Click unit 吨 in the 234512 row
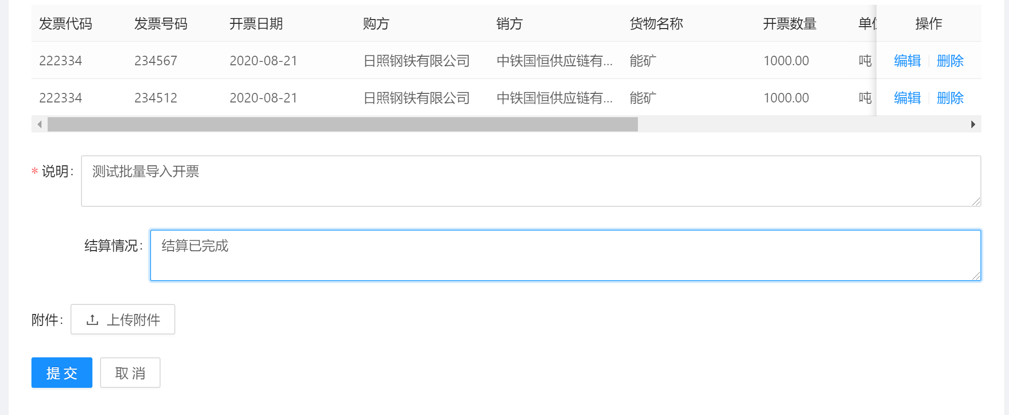 click(x=865, y=98)
